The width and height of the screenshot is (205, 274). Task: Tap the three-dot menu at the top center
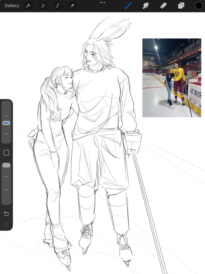point(102,3)
